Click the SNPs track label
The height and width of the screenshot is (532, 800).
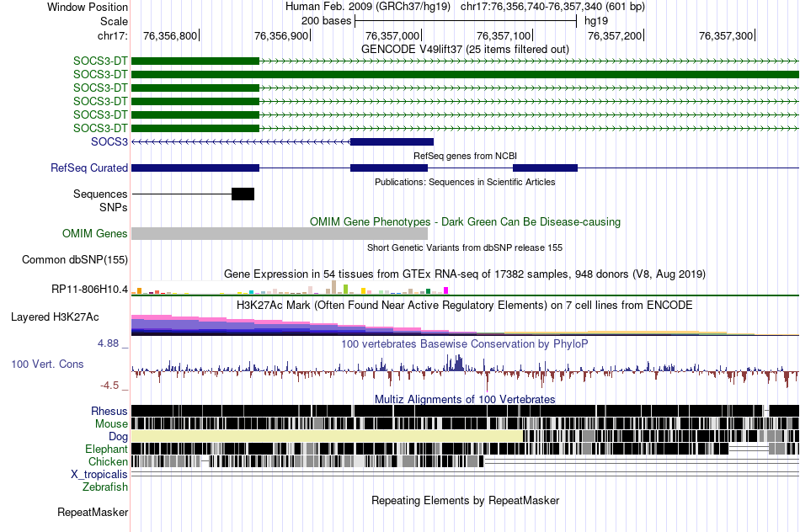coord(114,208)
